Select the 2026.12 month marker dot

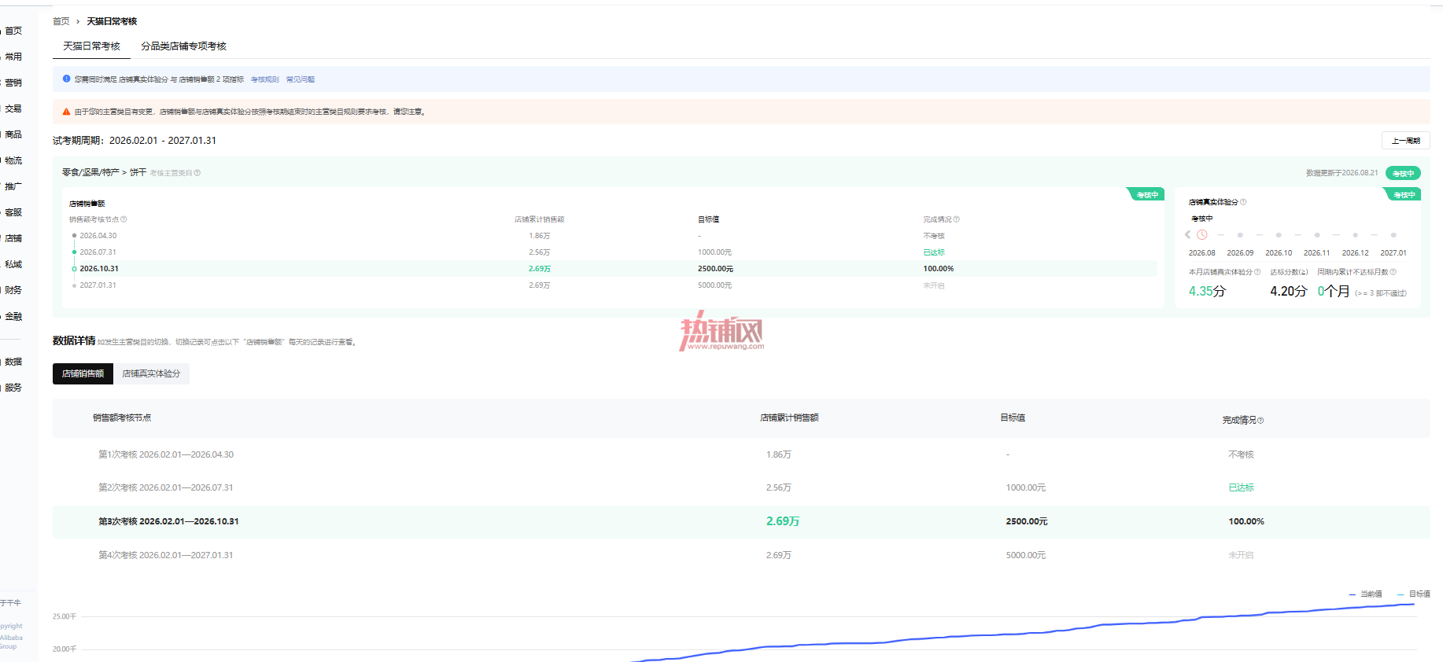click(1355, 235)
